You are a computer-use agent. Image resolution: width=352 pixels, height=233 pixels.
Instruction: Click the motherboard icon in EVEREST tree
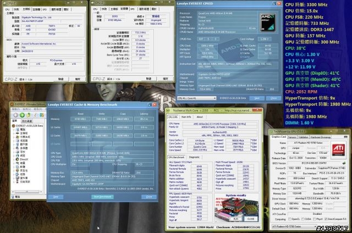tap(17, 133)
